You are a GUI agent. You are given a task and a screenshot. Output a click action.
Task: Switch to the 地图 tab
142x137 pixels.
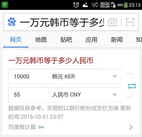pyautogui.click(x=41, y=40)
